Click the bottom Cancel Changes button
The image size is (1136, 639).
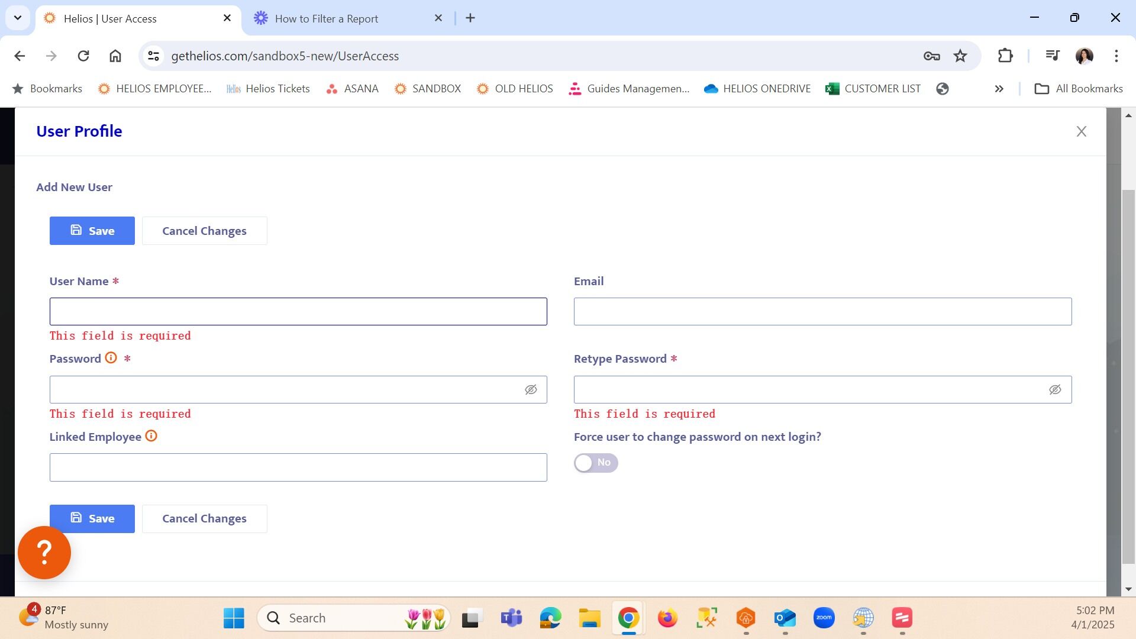point(204,519)
